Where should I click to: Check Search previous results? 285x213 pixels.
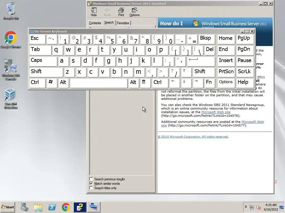click(91, 179)
